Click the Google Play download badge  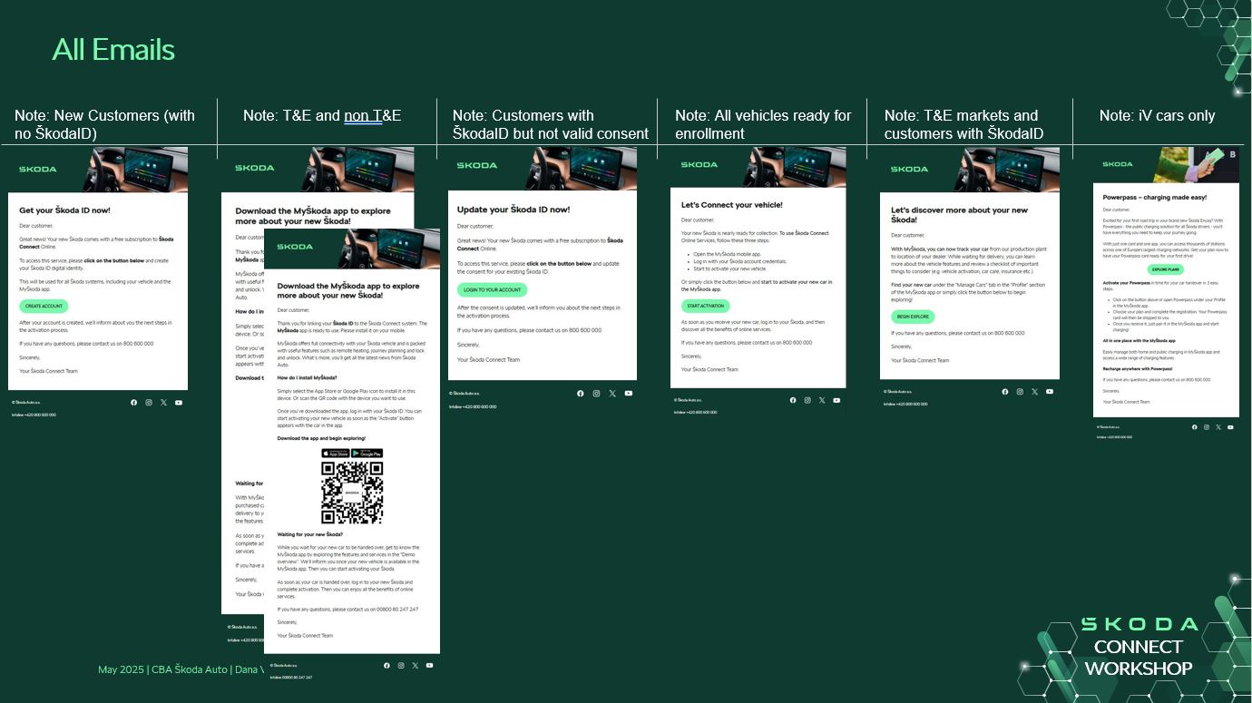[x=367, y=454]
